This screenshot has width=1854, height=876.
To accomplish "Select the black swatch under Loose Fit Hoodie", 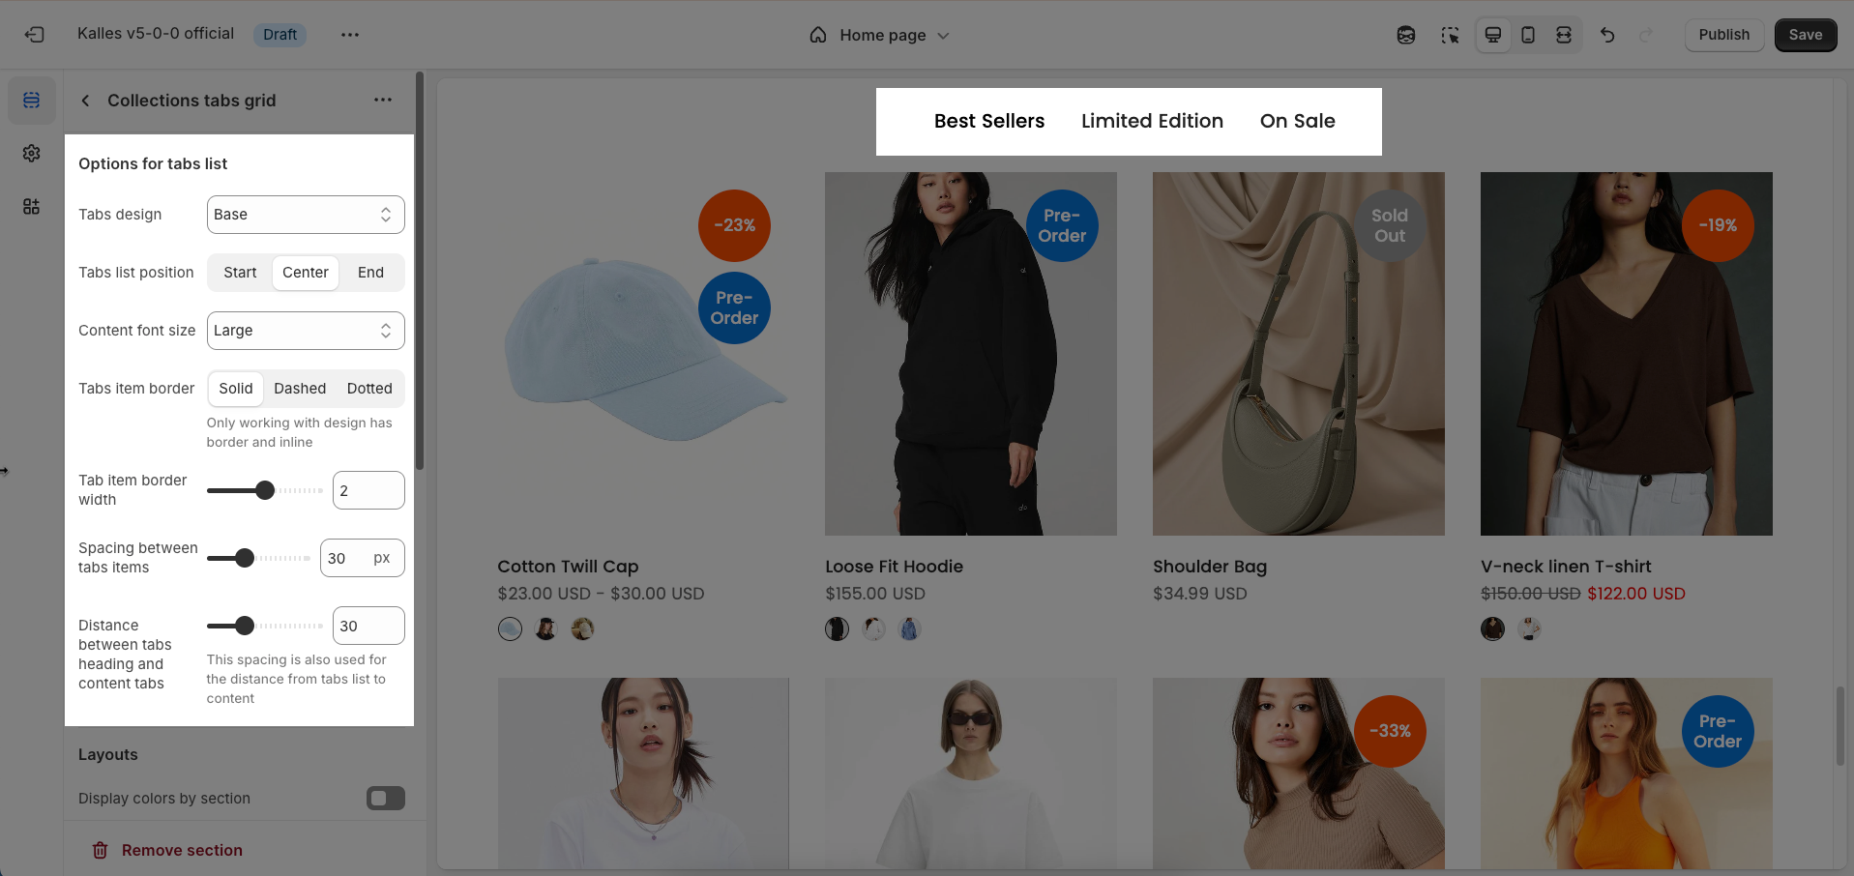I will 838,629.
